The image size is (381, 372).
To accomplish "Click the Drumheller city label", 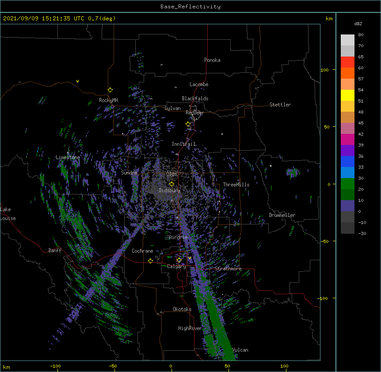I will pyautogui.click(x=282, y=215).
